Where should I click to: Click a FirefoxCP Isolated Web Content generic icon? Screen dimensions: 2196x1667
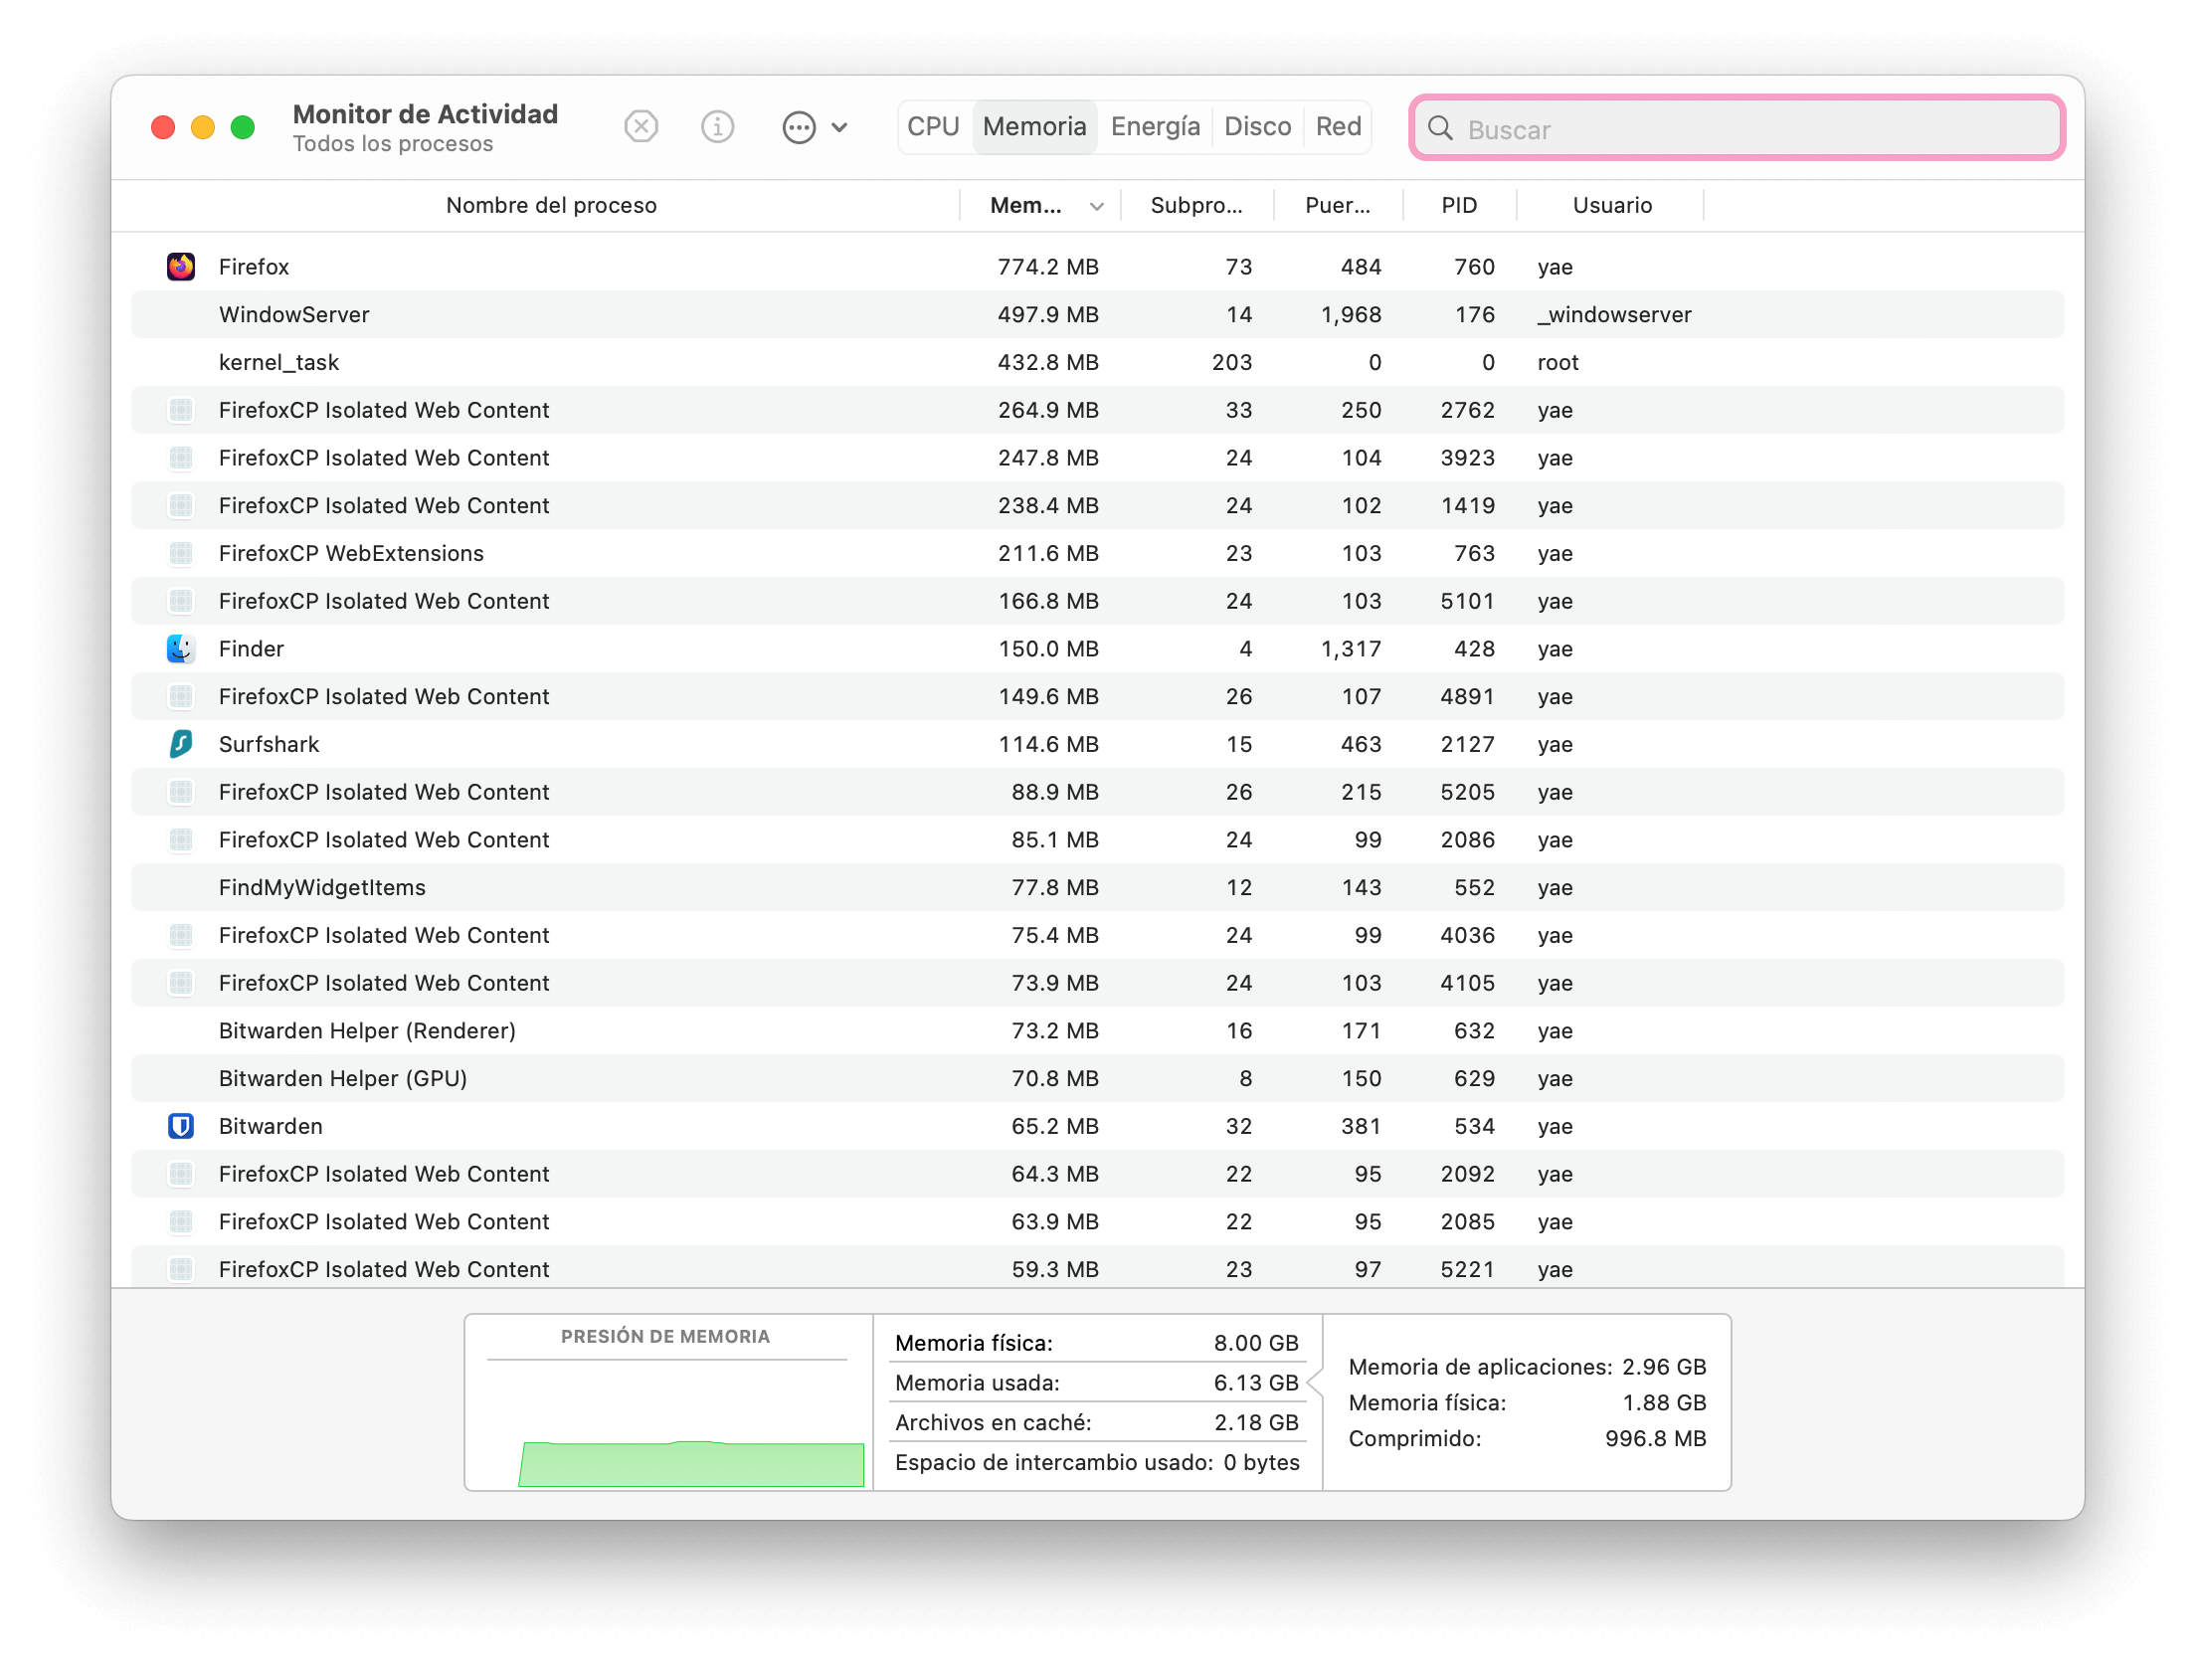[x=181, y=410]
